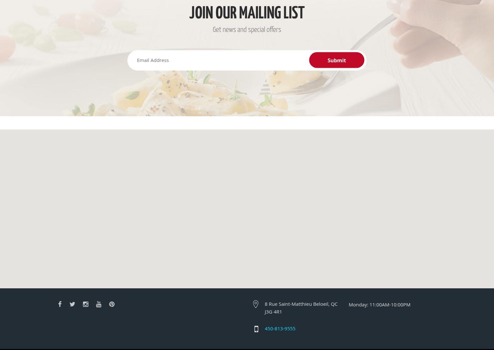This screenshot has width=494, height=350.
Task: Submit the mailing list form
Action: coord(337,60)
